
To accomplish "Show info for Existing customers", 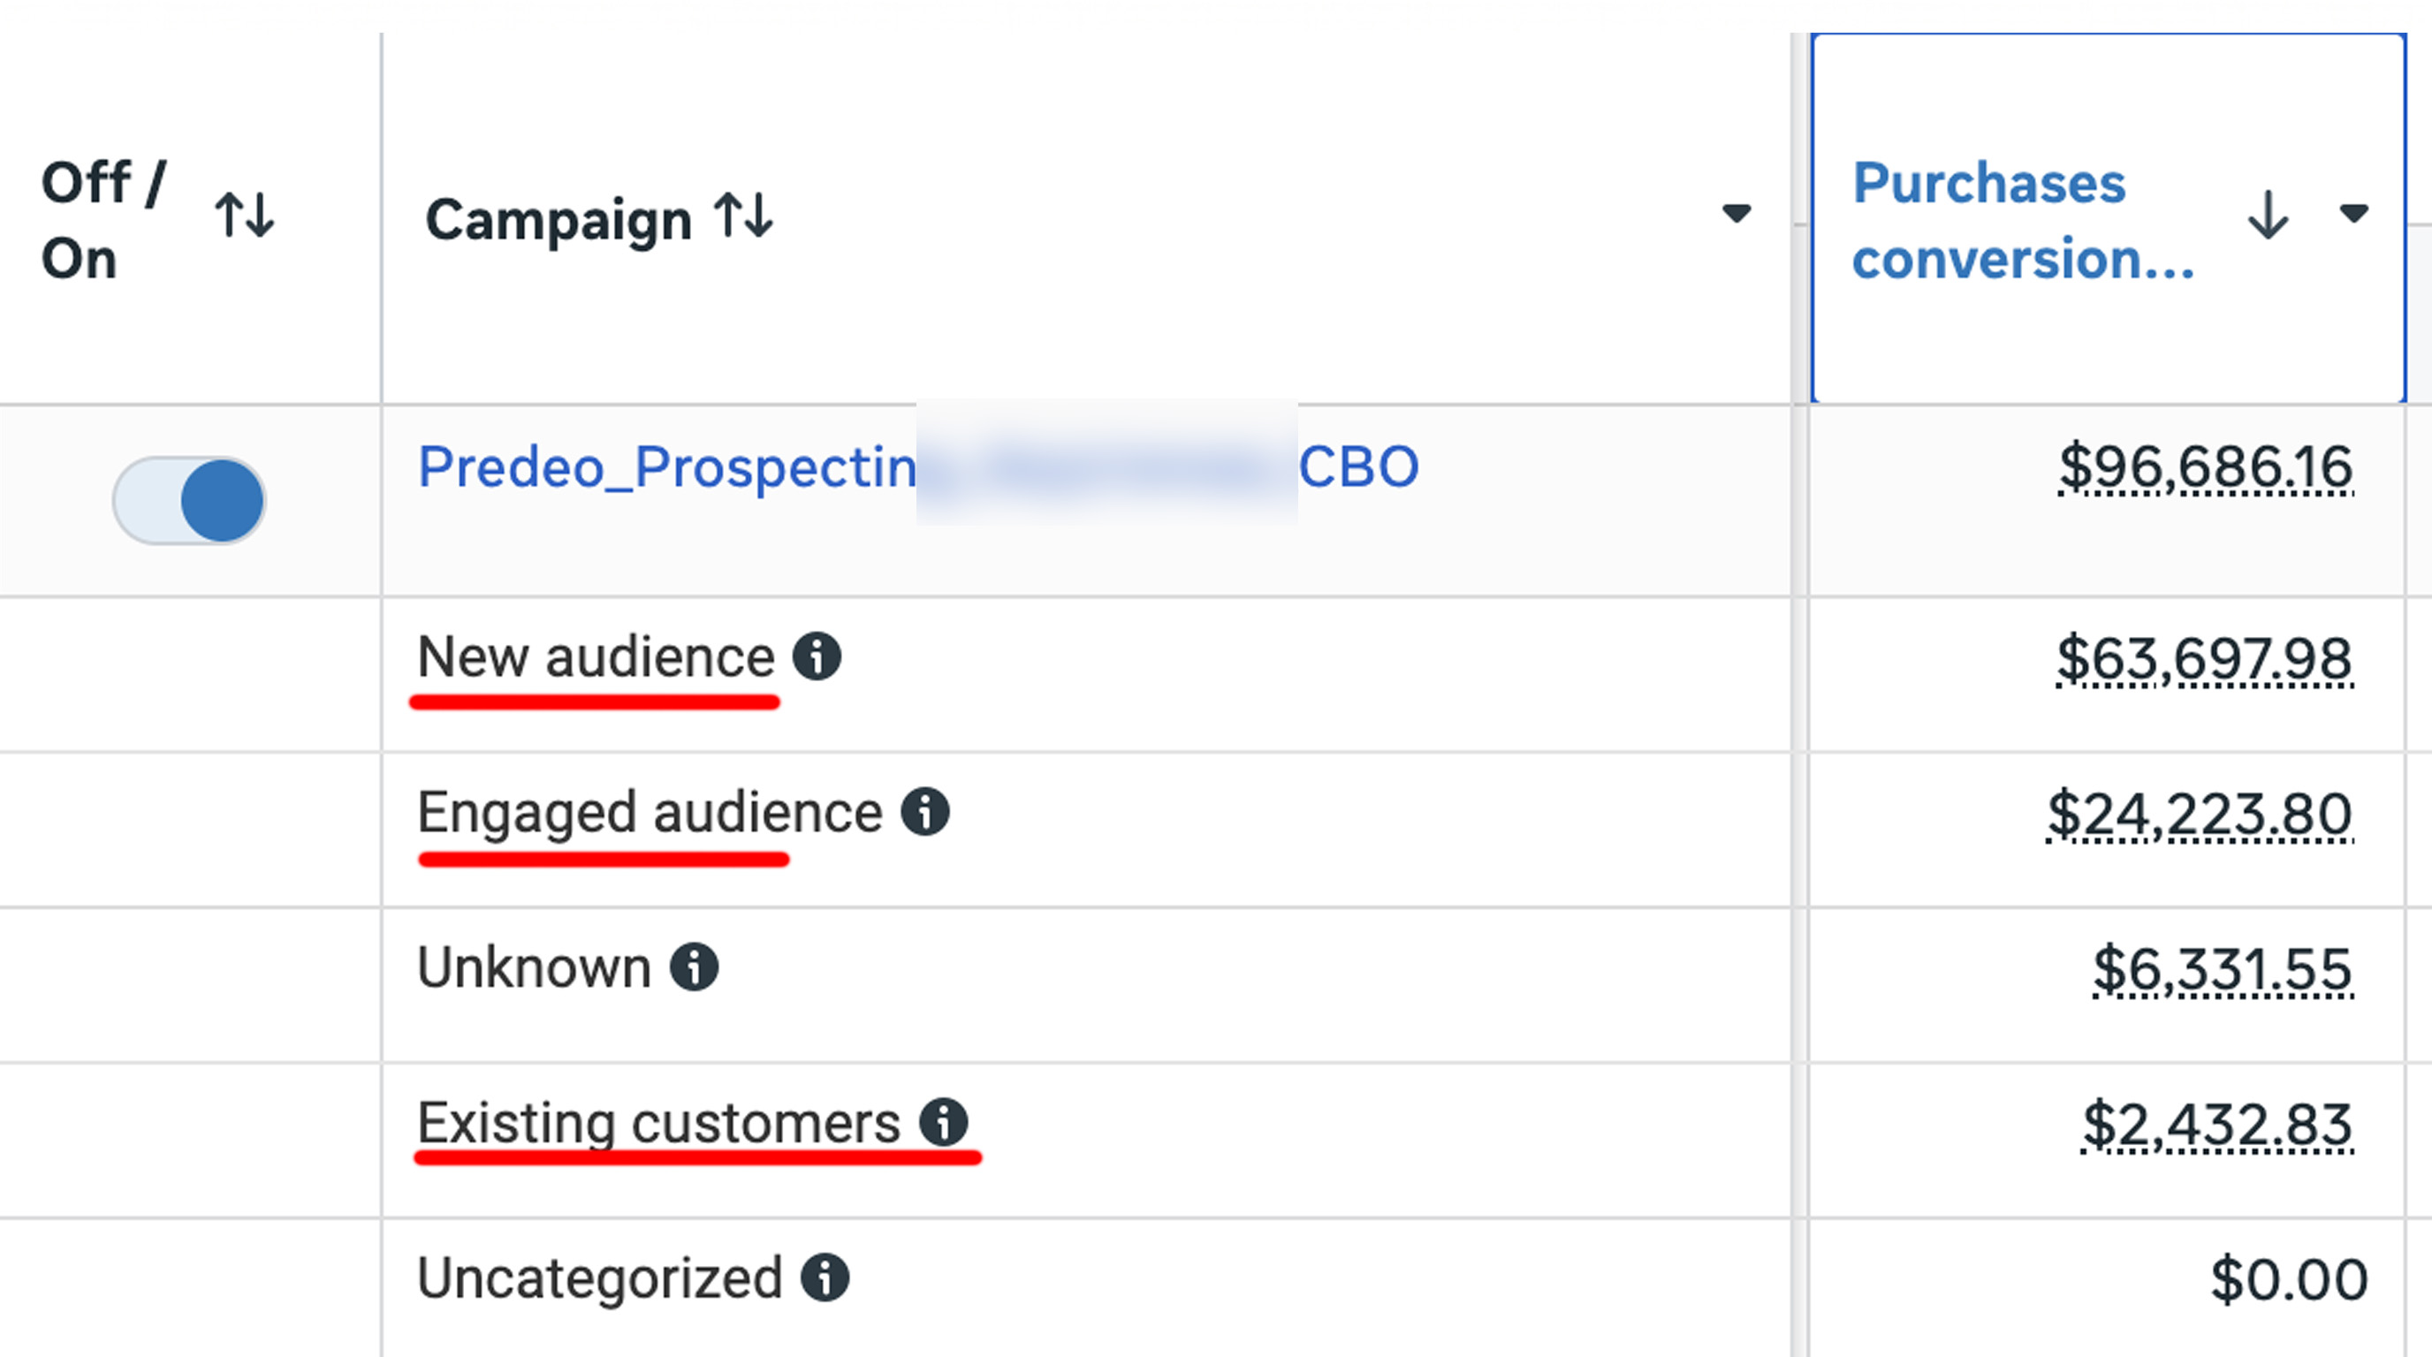I will click(x=944, y=1122).
